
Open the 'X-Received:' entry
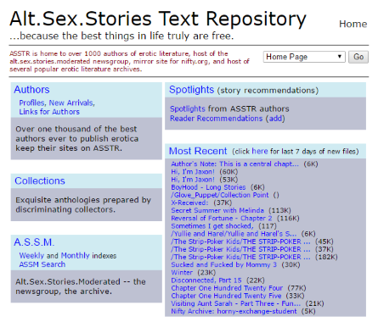click(189, 203)
